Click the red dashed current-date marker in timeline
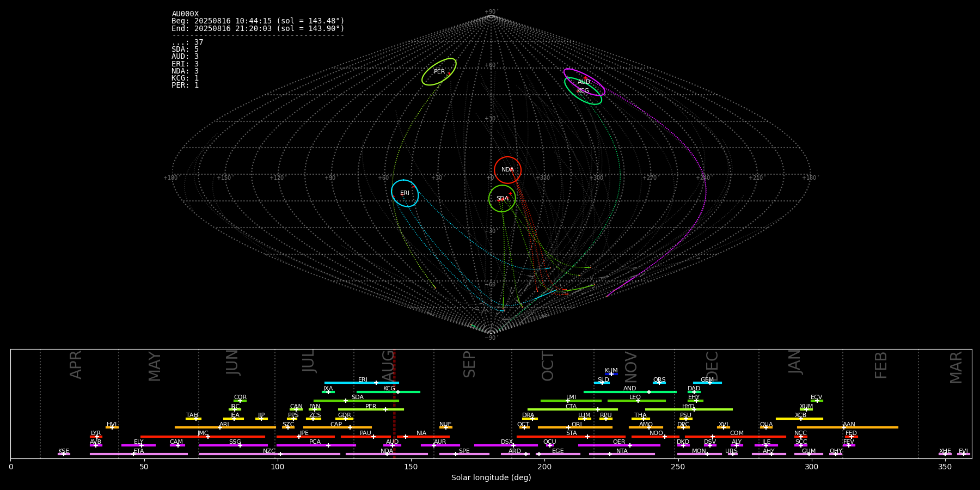This screenshot has height=490, width=980. [x=394, y=403]
